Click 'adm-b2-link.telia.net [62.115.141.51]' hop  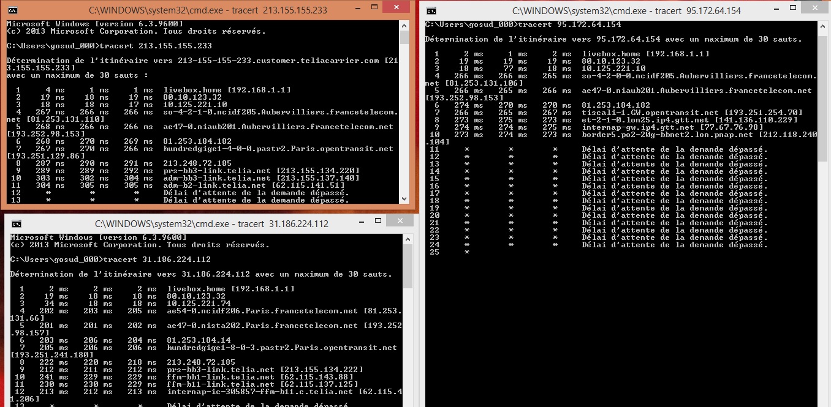[x=254, y=185]
